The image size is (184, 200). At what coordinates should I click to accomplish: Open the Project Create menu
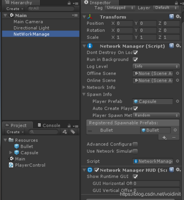(15, 132)
